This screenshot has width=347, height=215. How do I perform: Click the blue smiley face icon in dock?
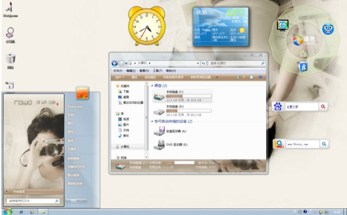(x=328, y=29)
